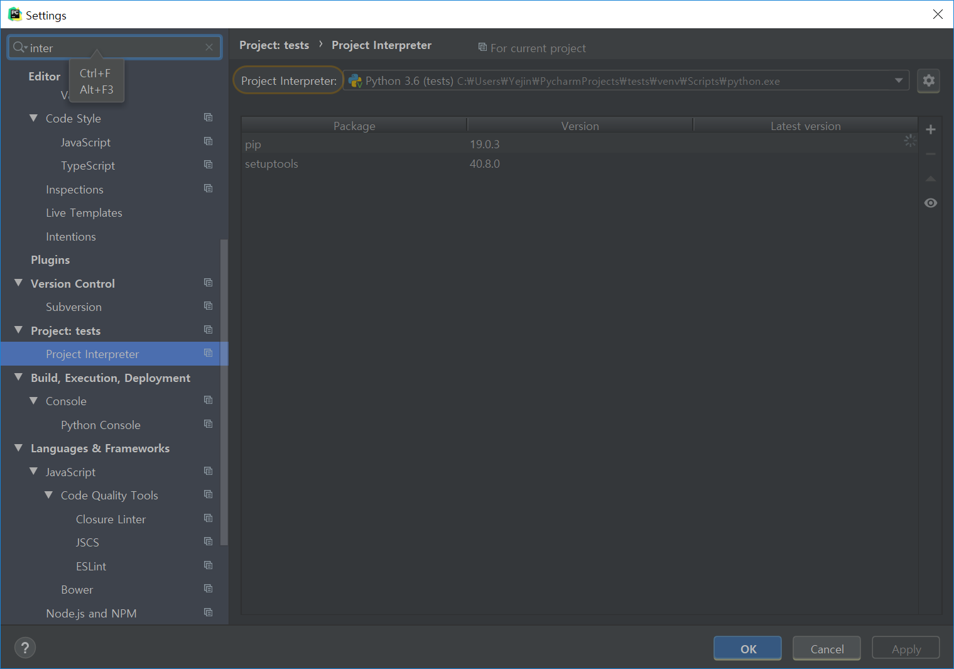Viewport: 954px width, 669px height.
Task: Select Node.js and NPM settings
Action: coord(91,614)
